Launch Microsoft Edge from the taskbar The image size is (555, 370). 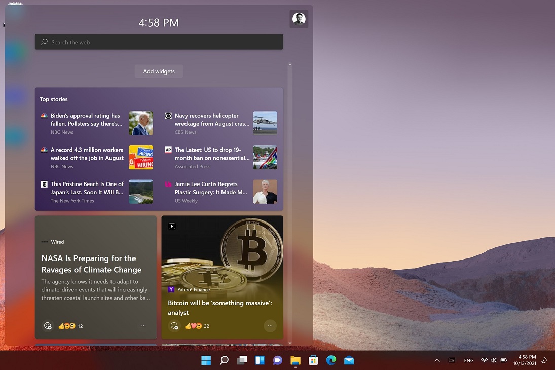point(331,360)
